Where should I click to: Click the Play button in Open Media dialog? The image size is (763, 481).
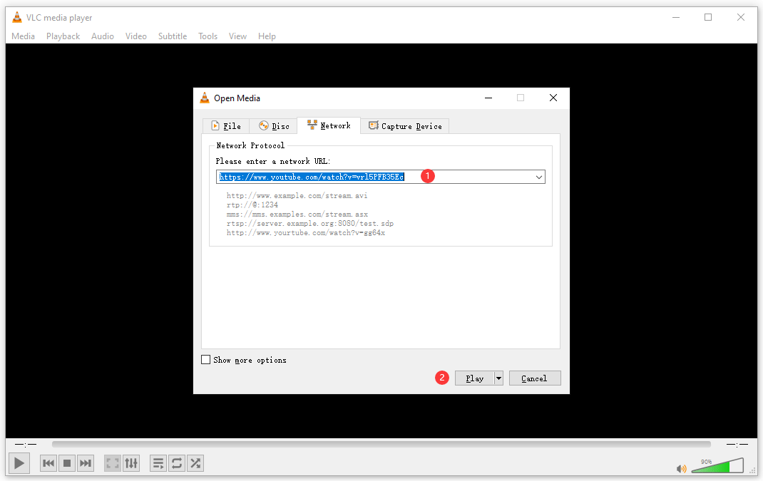click(x=474, y=378)
